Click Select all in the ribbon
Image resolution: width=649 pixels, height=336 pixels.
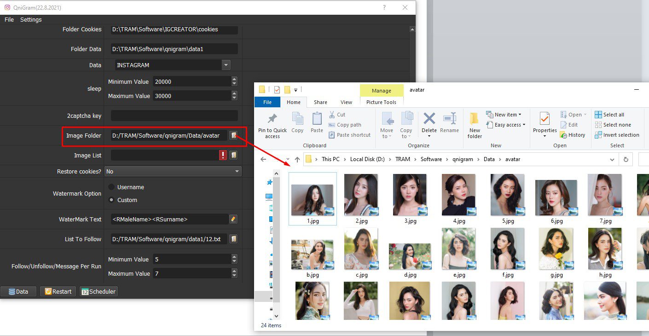click(x=609, y=115)
